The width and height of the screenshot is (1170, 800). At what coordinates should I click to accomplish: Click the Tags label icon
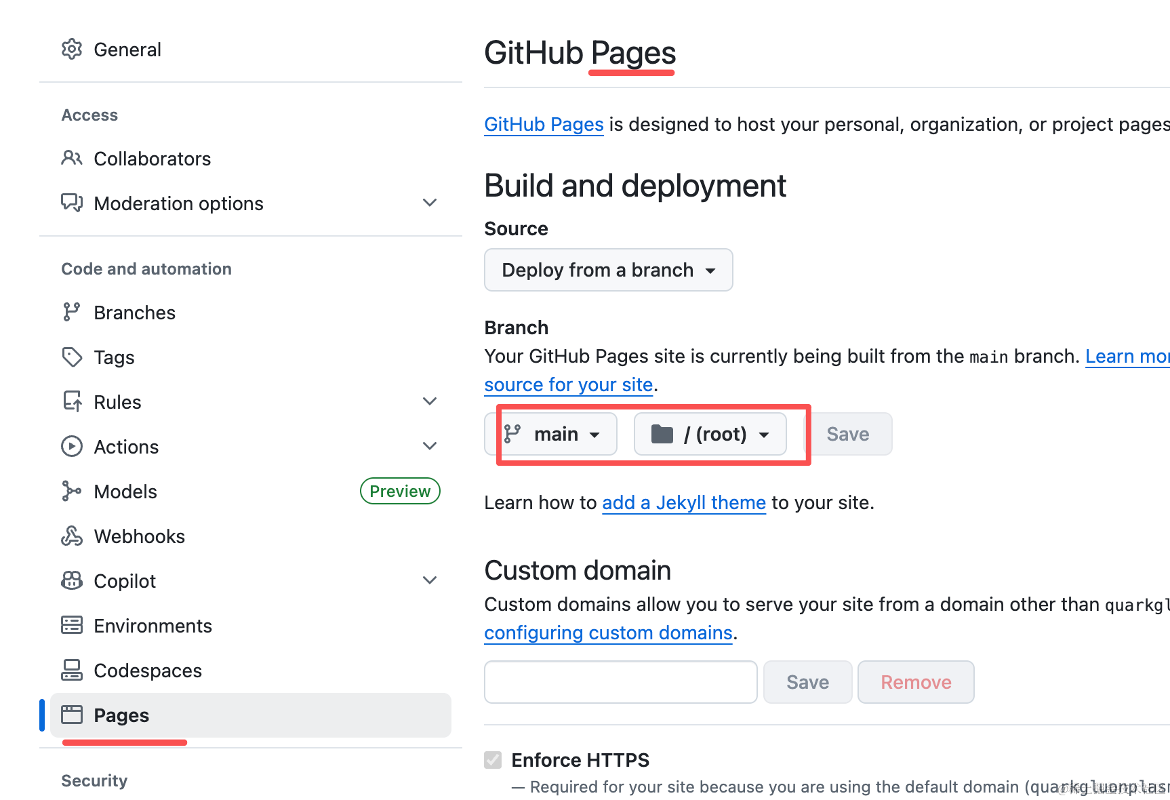72,357
